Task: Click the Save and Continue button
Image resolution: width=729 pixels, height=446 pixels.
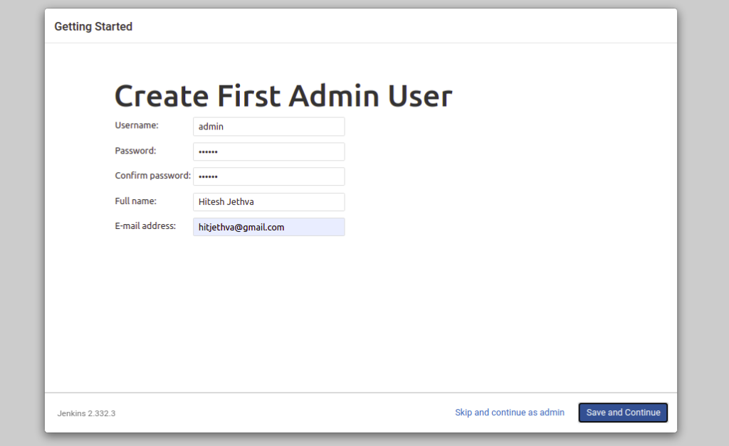Action: pos(623,413)
